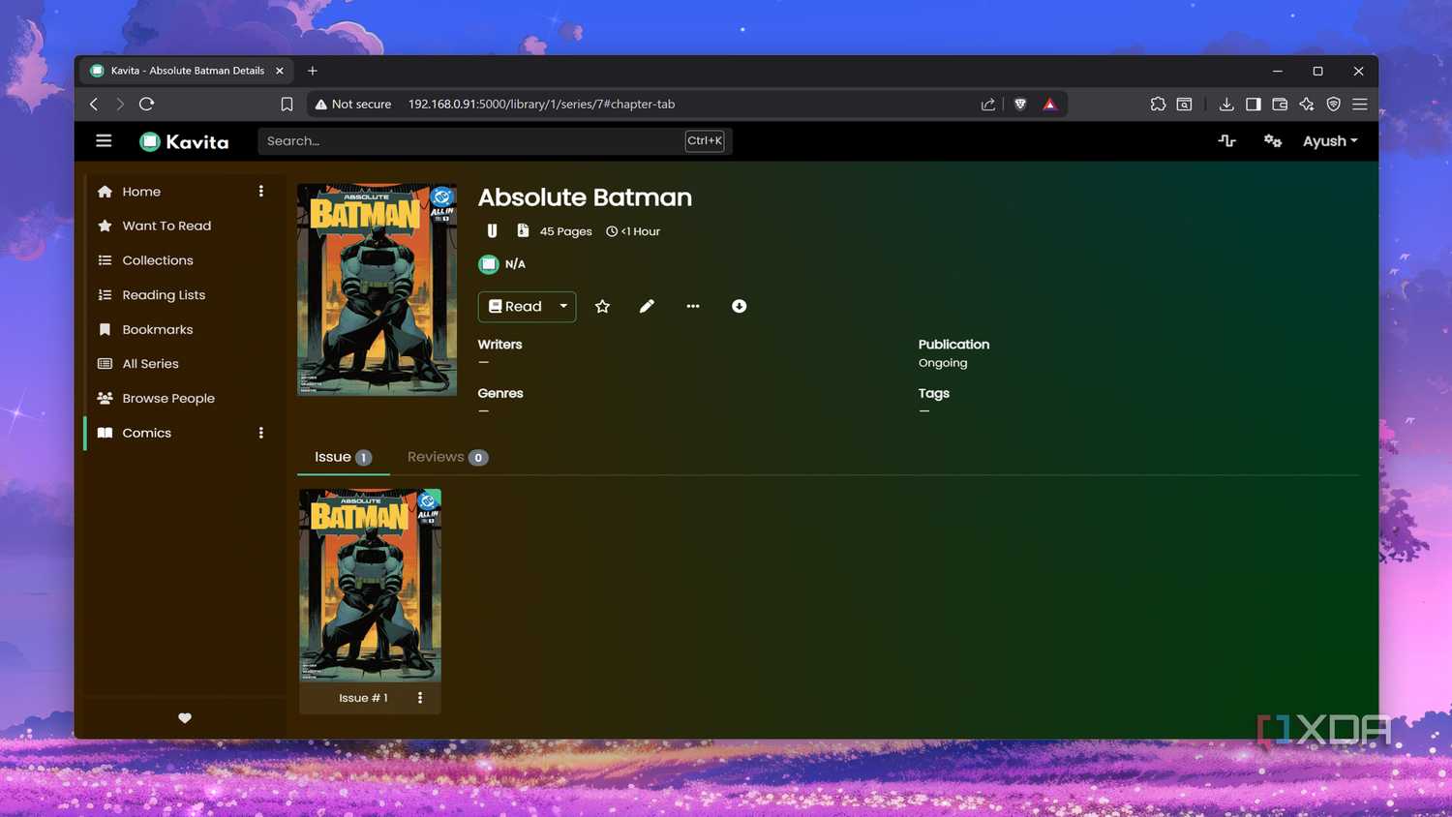Expand the Read button dropdown arrow
1452x817 pixels.
click(563, 307)
